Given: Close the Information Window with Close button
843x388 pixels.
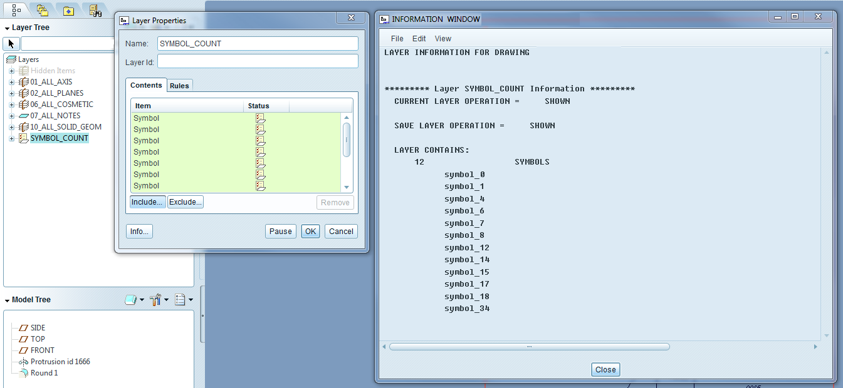Looking at the screenshot, I should click(x=605, y=369).
